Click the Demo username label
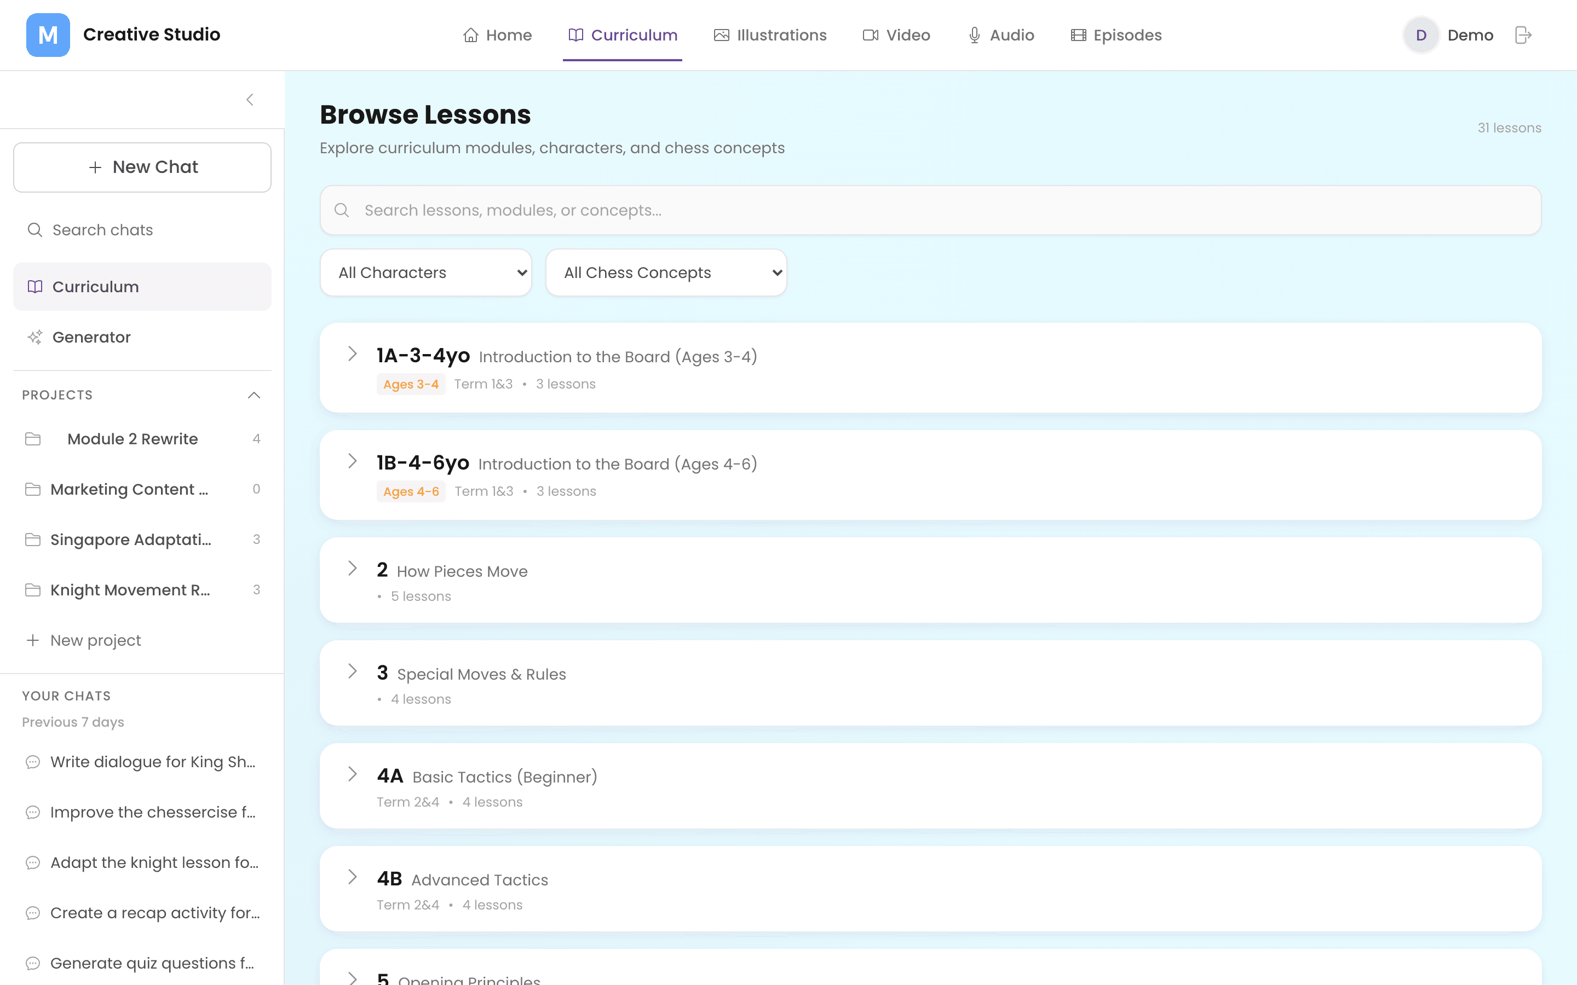The height and width of the screenshot is (985, 1577). coord(1470,35)
